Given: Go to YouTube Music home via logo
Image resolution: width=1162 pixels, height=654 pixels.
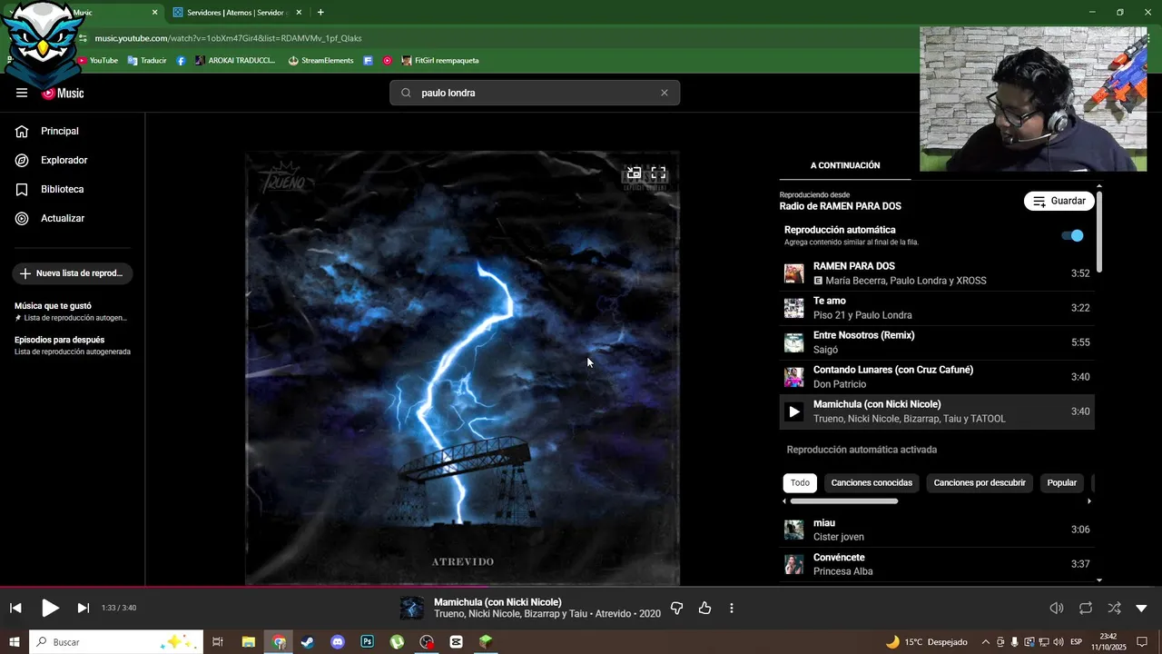Looking at the screenshot, I should click(64, 93).
